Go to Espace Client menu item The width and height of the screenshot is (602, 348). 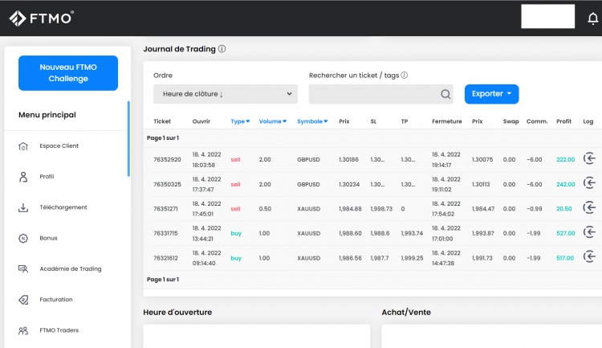(59, 145)
